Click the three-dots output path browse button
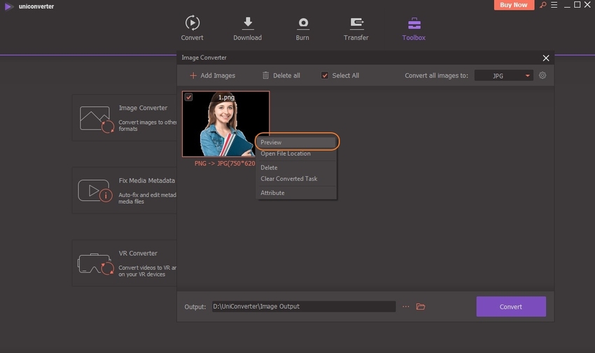Screen dimensions: 595x353 point(405,307)
